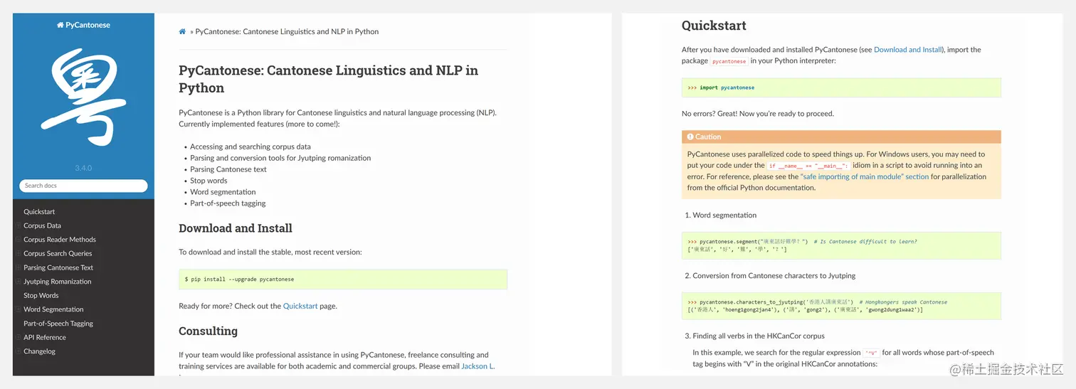
Task: Click the home icon in the breadcrumb
Action: [x=182, y=31]
